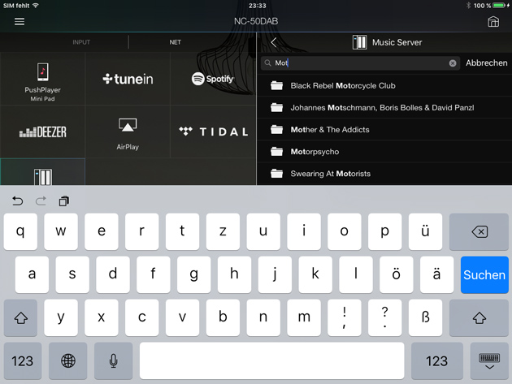
Task: Tap the ß key
Action: (425, 317)
